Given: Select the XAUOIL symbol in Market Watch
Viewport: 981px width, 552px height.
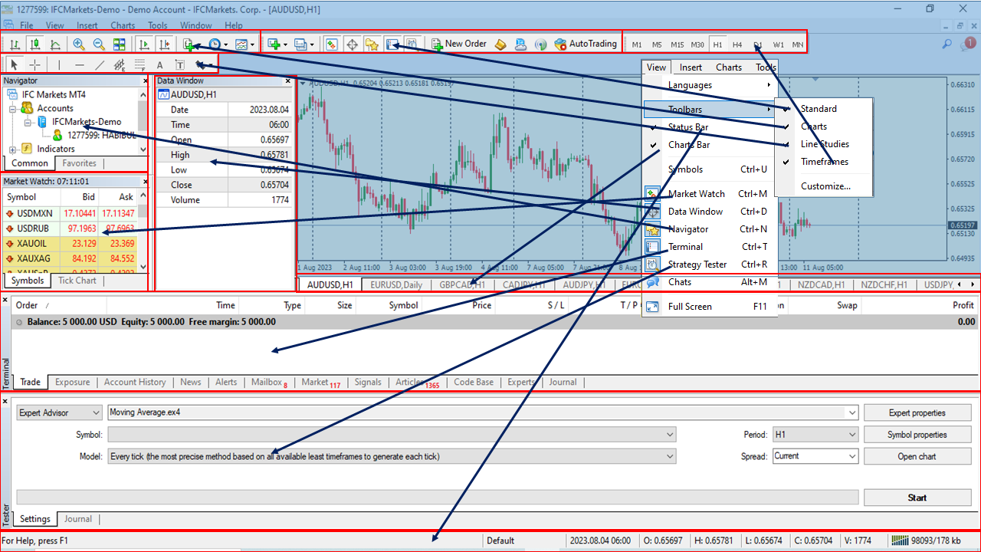Looking at the screenshot, I should (32, 243).
